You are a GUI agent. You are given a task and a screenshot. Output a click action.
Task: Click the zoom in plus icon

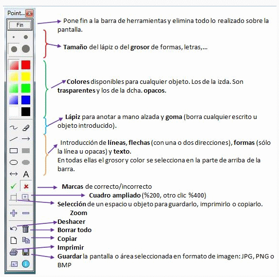coord(14,213)
